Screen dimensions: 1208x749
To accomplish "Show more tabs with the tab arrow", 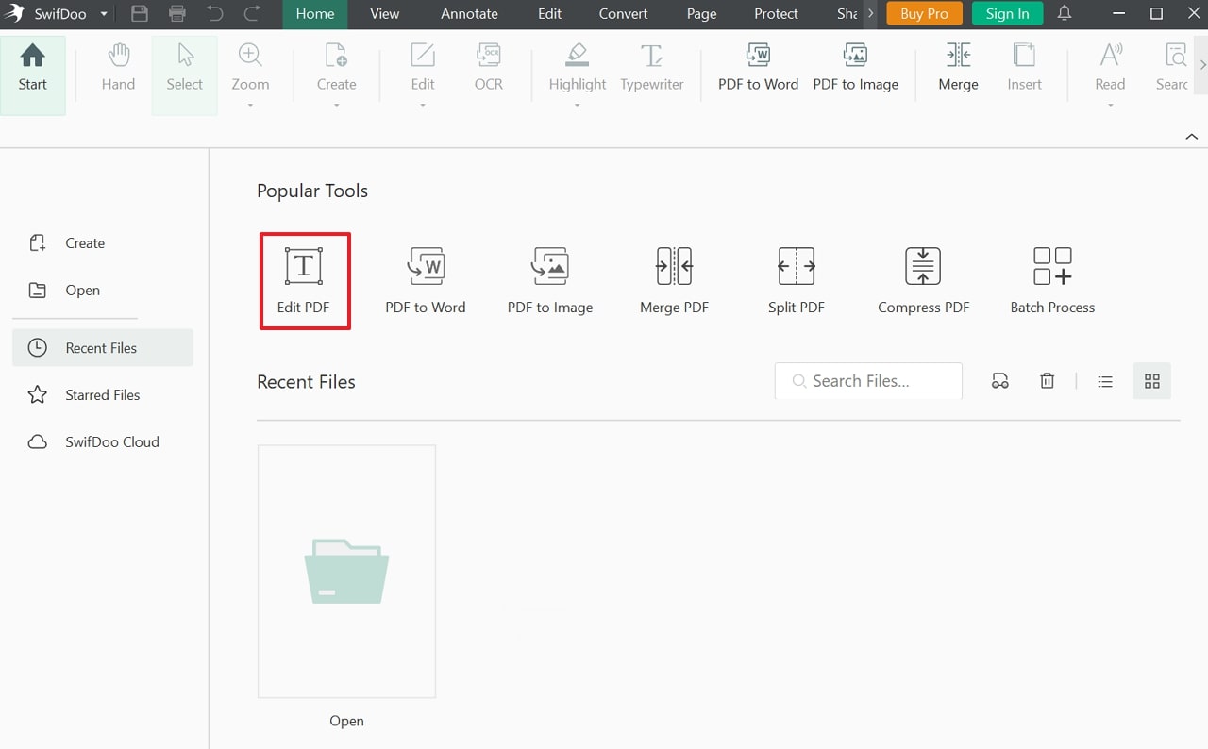I will tap(870, 13).
